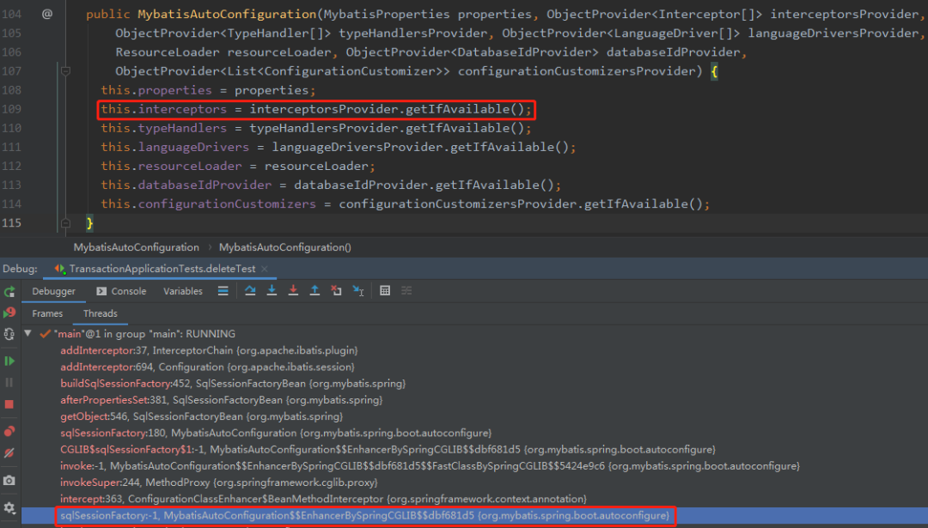
Task: Open the debugger settings gear dropdown
Action: point(9,507)
